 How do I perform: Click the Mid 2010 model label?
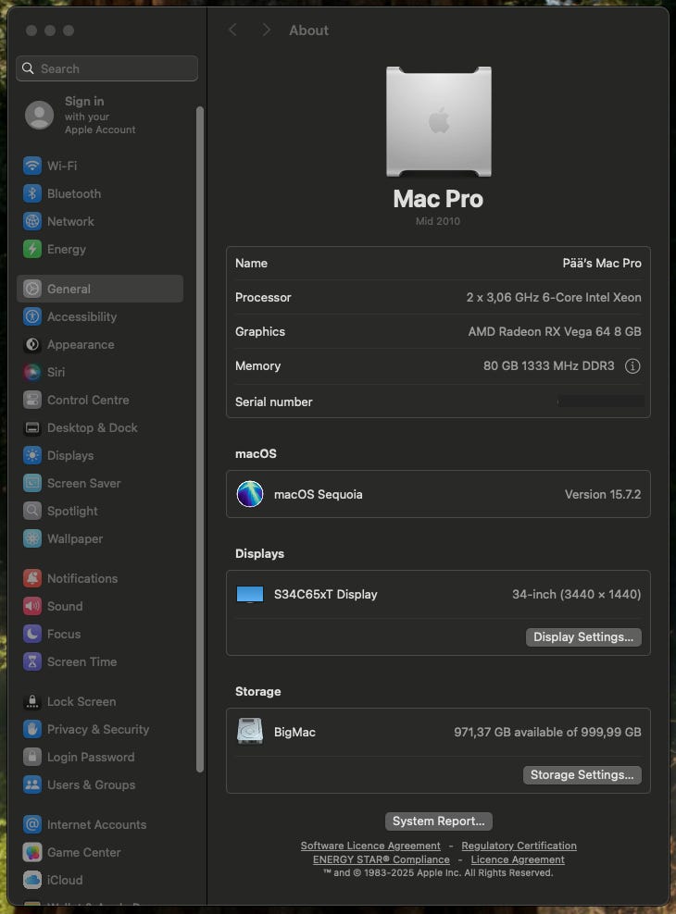438,221
